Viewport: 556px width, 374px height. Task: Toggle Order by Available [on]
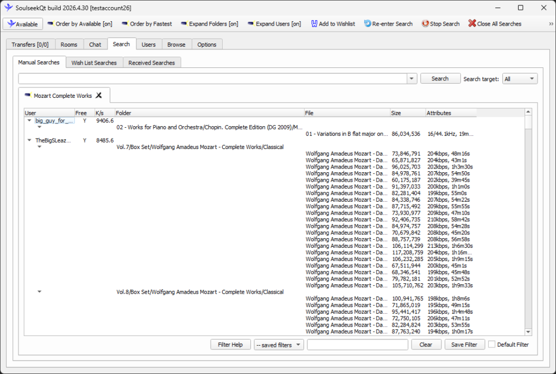[80, 24]
